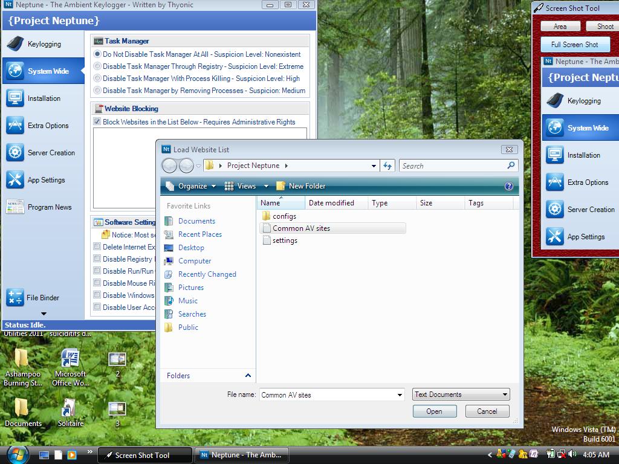Viewport: 619px width, 464px height.
Task: Switch to Screen Shot Tool taskbar button
Action: click(x=145, y=455)
